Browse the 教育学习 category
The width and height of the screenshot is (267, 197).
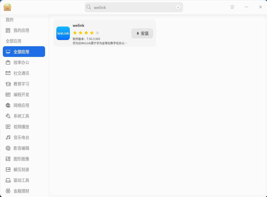(x=24, y=84)
